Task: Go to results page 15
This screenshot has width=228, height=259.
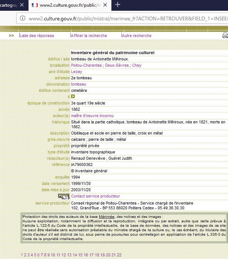Action: (81, 255)
